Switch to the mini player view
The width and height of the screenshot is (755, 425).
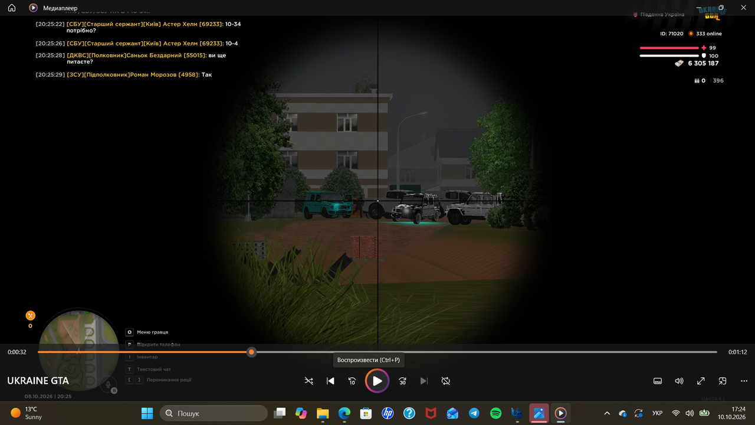[723, 381]
